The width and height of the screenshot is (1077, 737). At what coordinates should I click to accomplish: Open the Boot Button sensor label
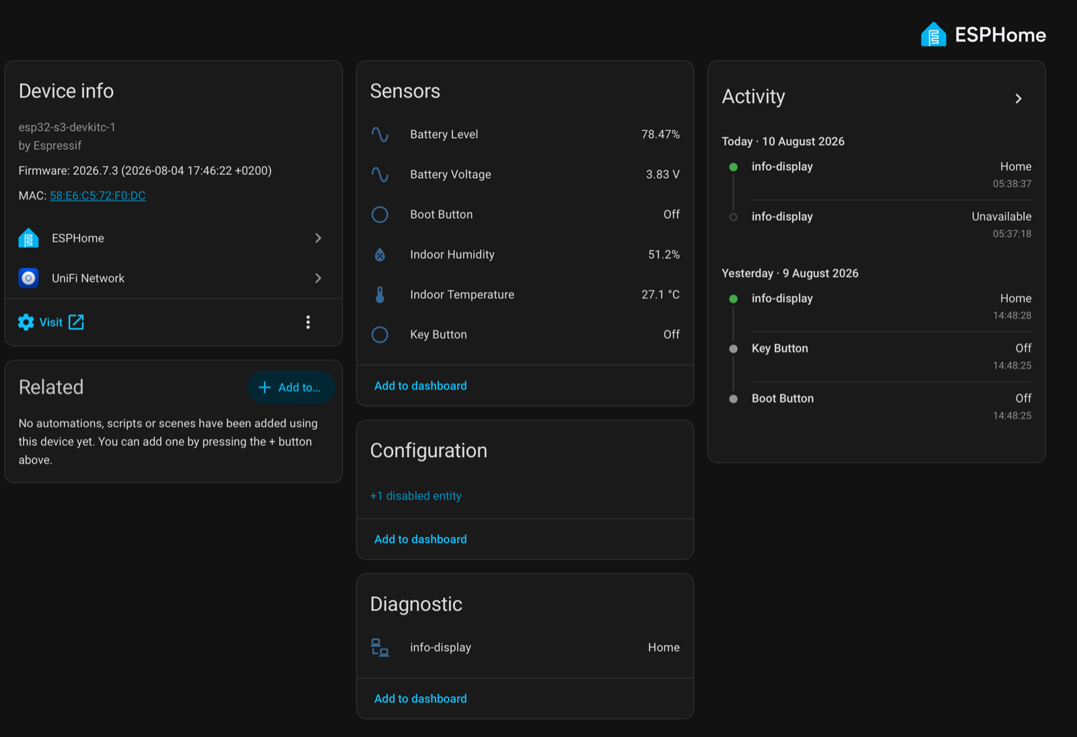pyautogui.click(x=442, y=215)
